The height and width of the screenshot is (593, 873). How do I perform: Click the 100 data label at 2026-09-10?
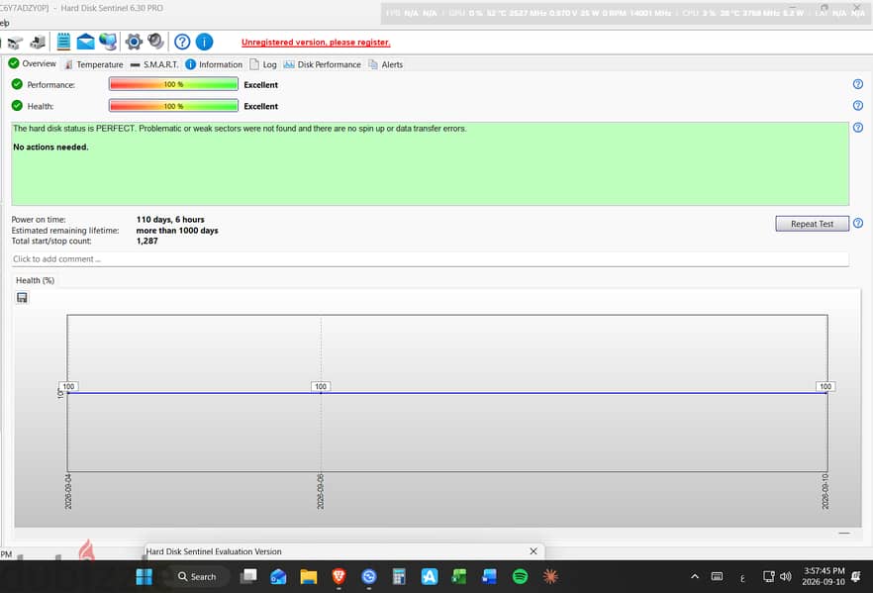pos(825,386)
